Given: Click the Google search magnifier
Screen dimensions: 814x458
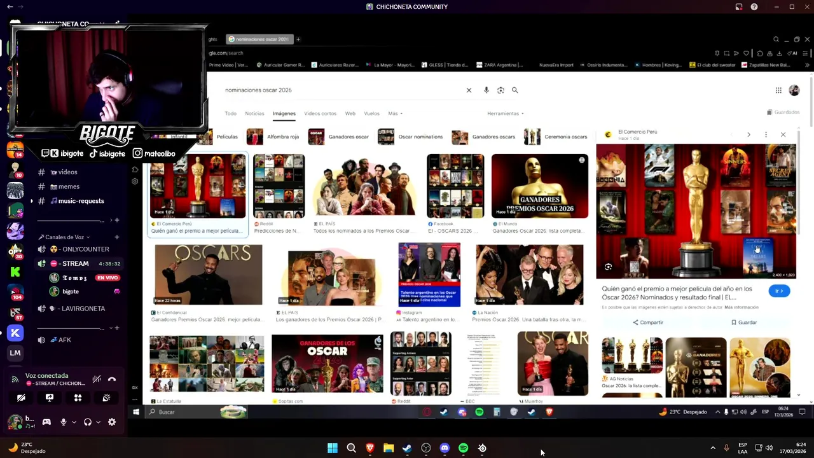Looking at the screenshot, I should (x=515, y=90).
